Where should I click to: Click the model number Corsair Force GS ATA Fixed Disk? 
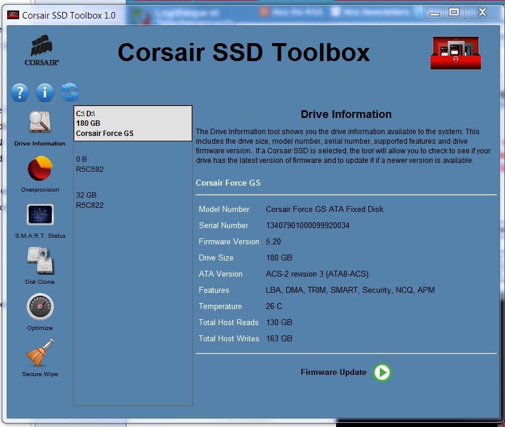[x=325, y=210]
